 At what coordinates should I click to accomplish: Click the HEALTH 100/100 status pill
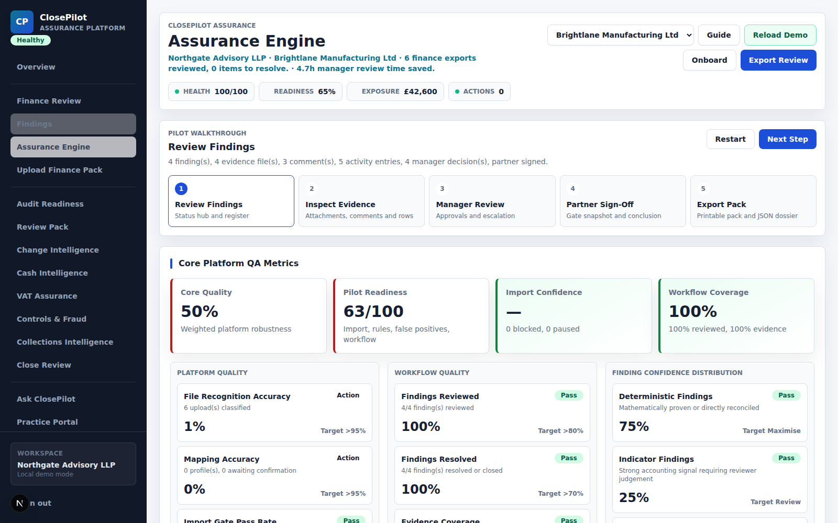[211, 92]
